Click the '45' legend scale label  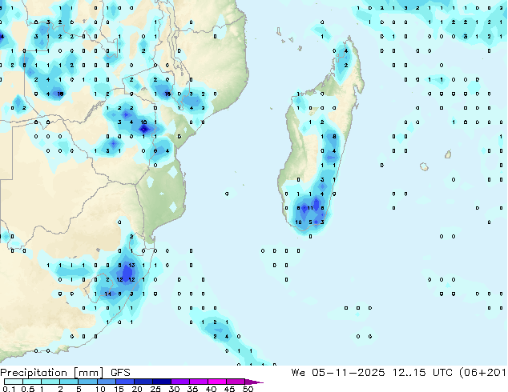point(230,389)
